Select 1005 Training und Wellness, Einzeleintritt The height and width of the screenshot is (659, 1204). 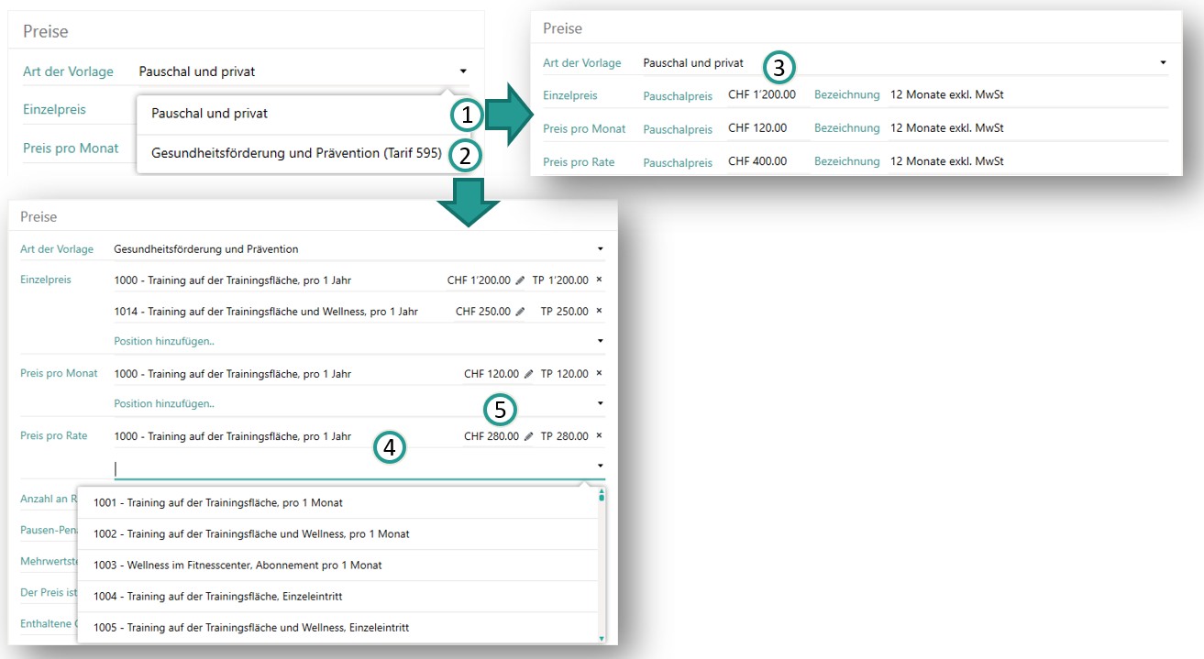click(x=337, y=628)
